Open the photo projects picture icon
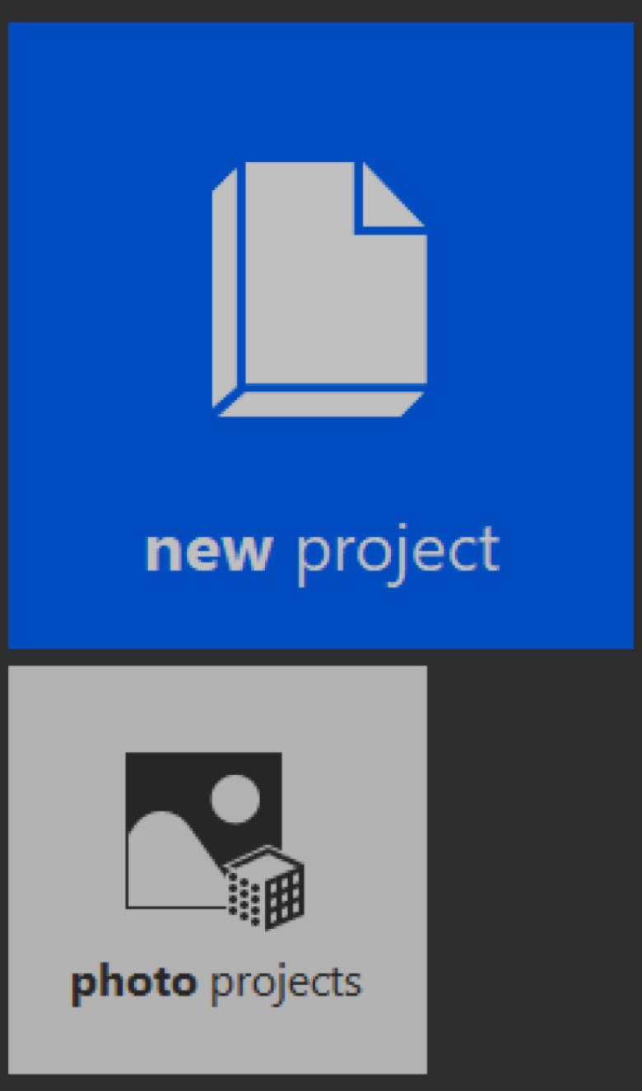 click(215, 841)
